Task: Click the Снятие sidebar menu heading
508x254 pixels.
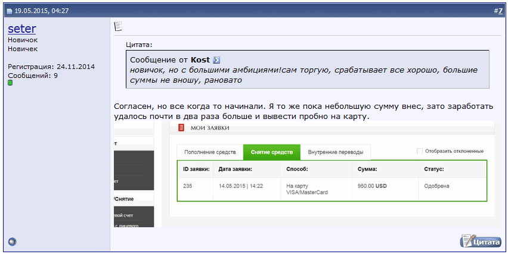Action: (x=124, y=199)
